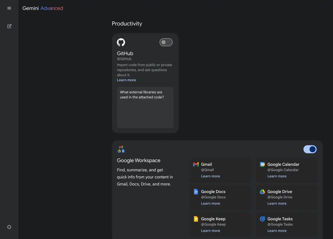This screenshot has height=239, width=333.
Task: Click the @Google Calendar handle
Action: (283, 170)
